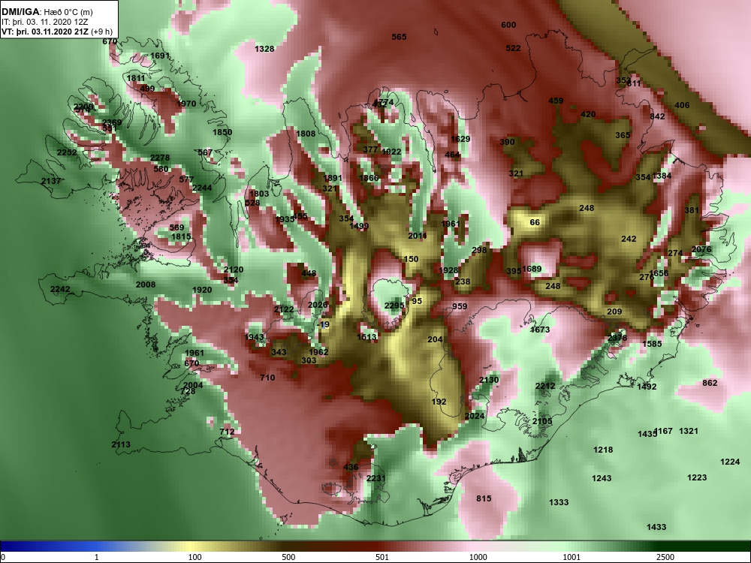This screenshot has height=563, width=751.
Task: Click the map value '204'
Action: point(435,339)
